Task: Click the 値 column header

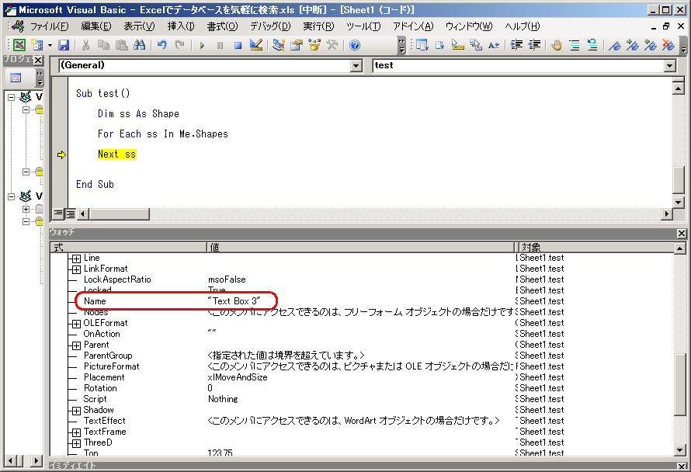Action: tap(361, 247)
